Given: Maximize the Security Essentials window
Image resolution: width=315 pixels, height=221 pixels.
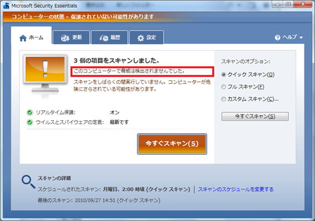Looking at the screenshot, I should tap(288, 4).
